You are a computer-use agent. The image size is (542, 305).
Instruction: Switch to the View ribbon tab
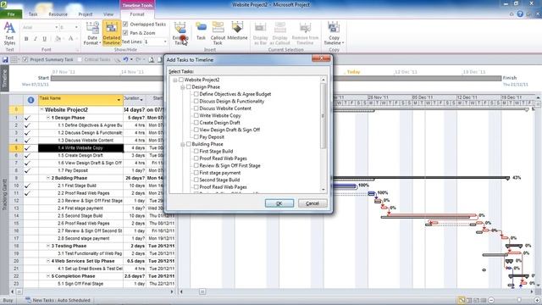(108, 14)
